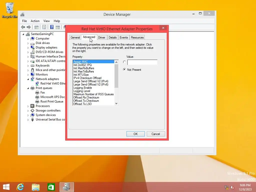Click the Monitors category icon
This screenshot has width=256, height=192.
(32, 74)
